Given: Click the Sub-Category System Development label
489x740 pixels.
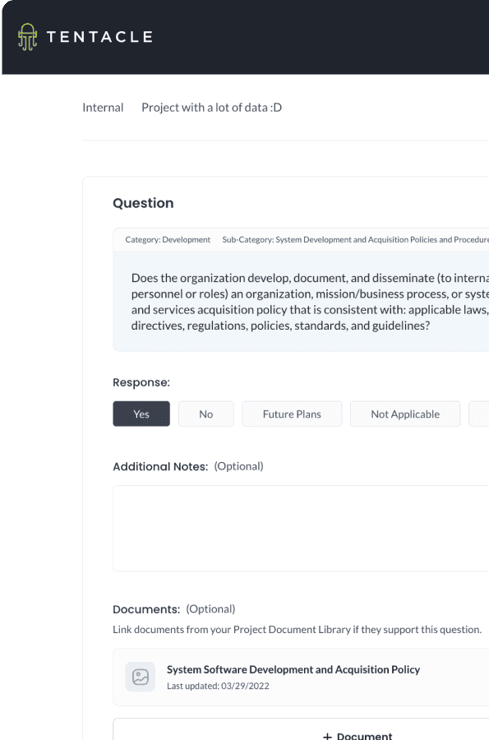Looking at the screenshot, I should [356, 240].
